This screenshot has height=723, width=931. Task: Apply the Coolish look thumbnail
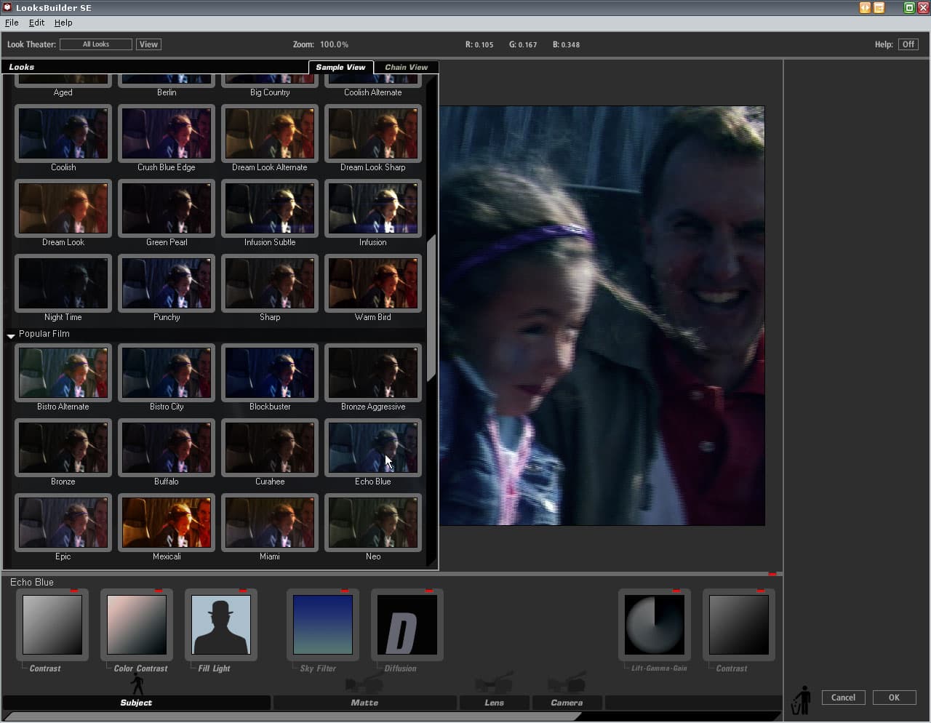[63, 134]
